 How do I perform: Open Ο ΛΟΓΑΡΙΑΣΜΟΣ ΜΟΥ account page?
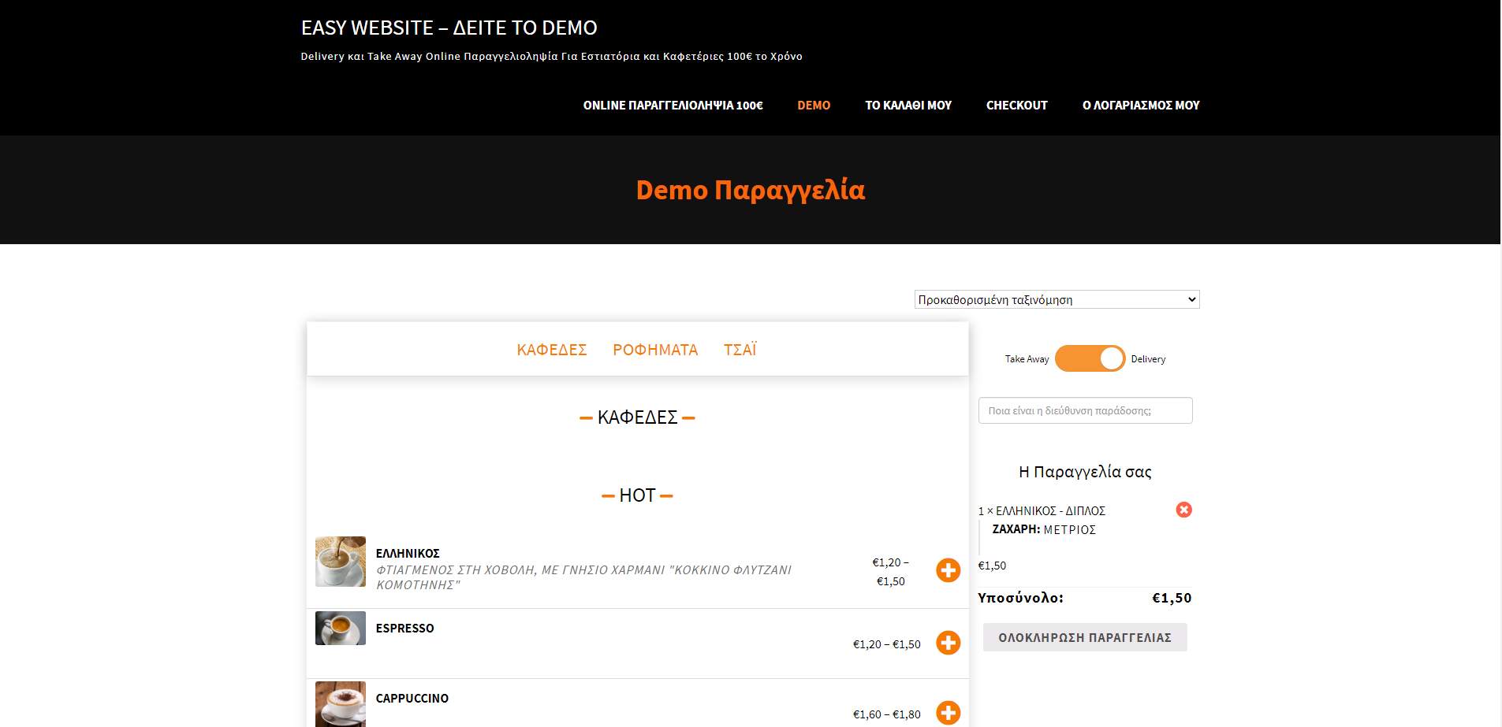coord(1140,106)
